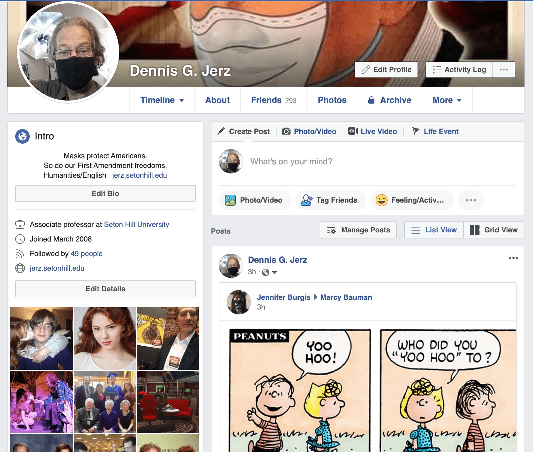Click the Photo/Video camera icon
This screenshot has height=452, width=533.
pyautogui.click(x=286, y=131)
